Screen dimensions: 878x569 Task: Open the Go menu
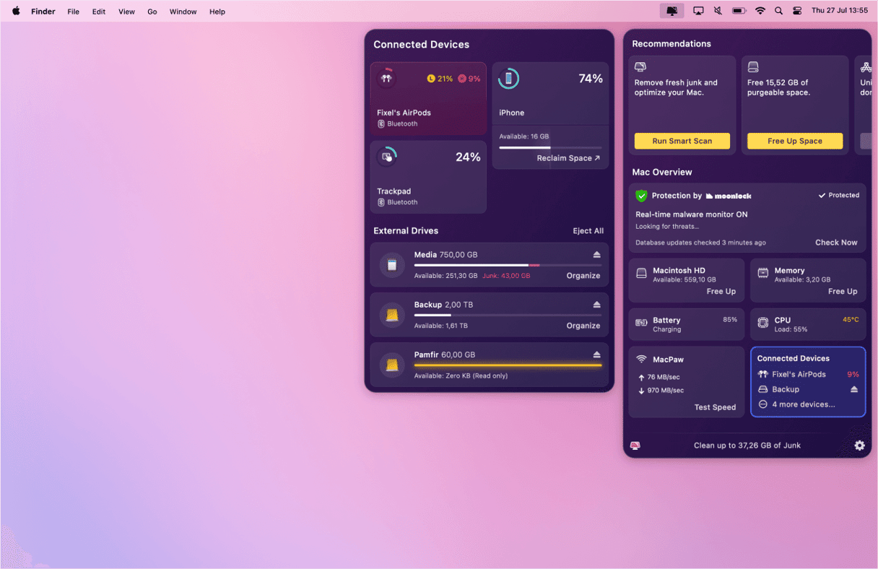pos(152,12)
